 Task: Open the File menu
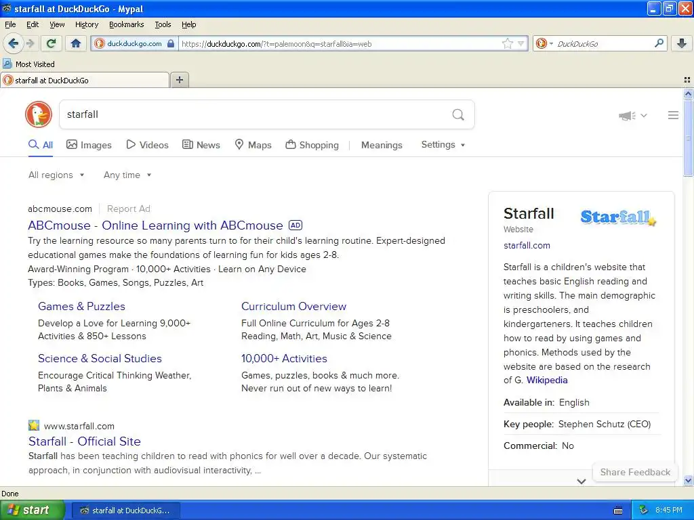click(x=10, y=24)
